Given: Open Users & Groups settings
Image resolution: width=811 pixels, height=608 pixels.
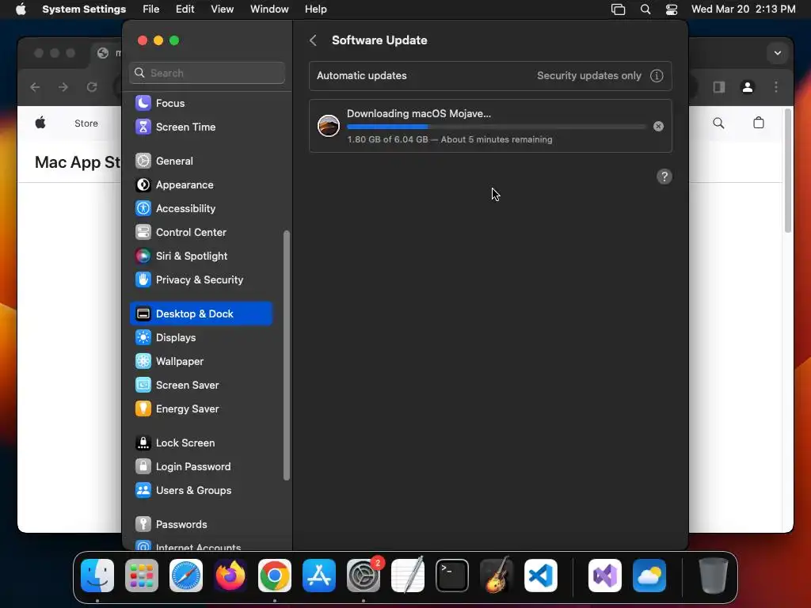Looking at the screenshot, I should coord(200,491).
